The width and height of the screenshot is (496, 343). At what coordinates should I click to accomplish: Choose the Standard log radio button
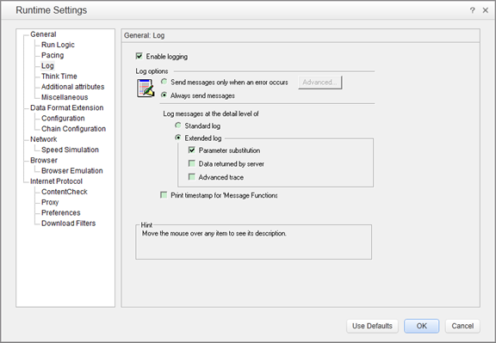(178, 126)
